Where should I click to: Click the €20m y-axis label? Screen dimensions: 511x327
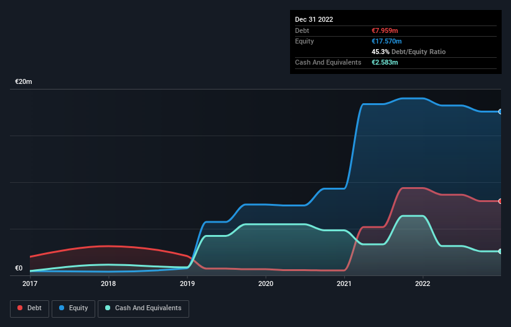[24, 81]
